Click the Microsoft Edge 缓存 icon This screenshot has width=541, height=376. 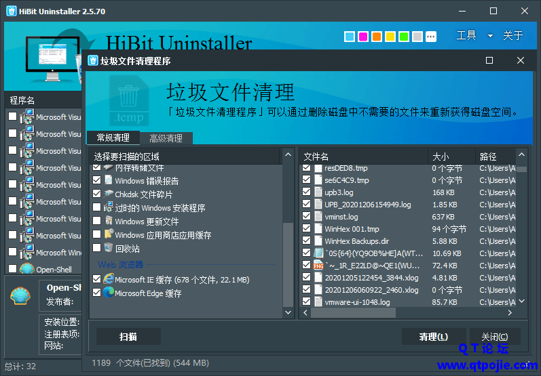[109, 293]
